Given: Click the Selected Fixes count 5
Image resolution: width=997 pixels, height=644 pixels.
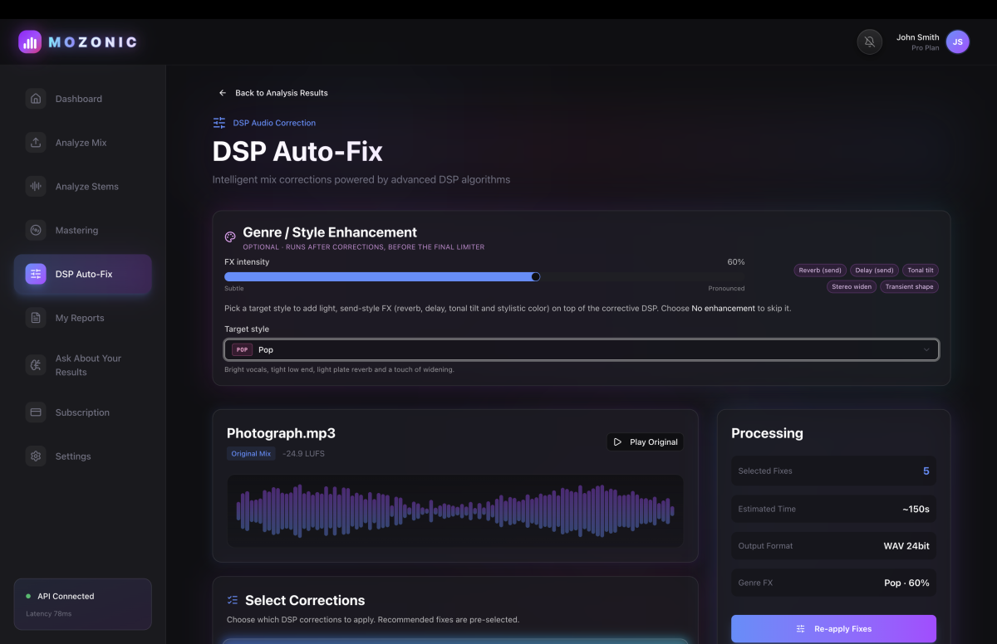Looking at the screenshot, I should pyautogui.click(x=926, y=471).
